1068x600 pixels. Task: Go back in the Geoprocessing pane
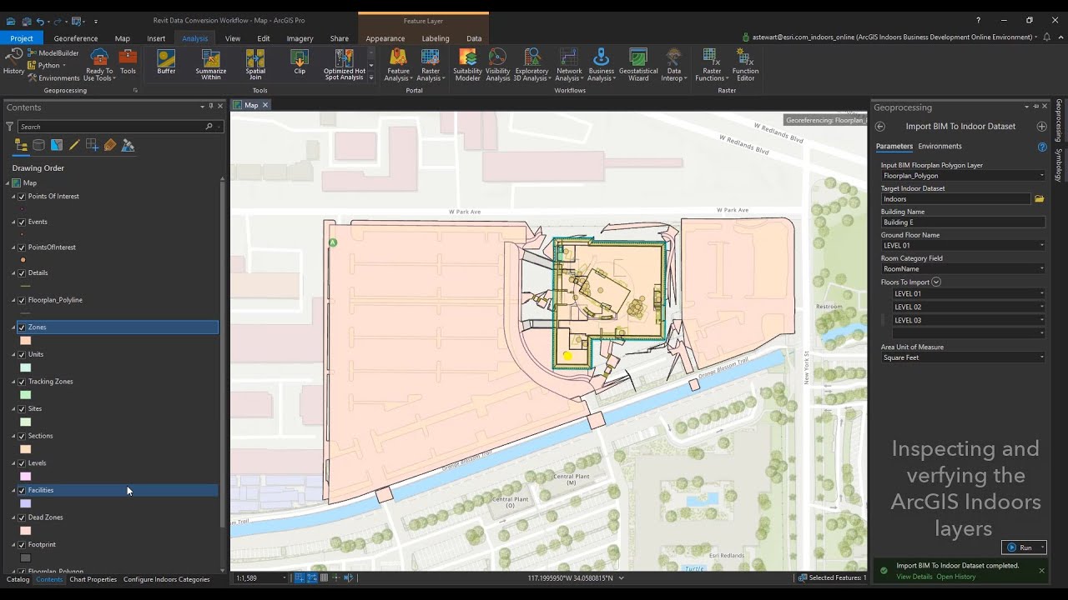pyautogui.click(x=879, y=127)
